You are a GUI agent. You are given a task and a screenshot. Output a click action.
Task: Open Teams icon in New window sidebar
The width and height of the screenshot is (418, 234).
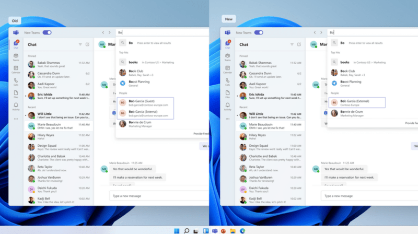pyautogui.click(x=228, y=57)
